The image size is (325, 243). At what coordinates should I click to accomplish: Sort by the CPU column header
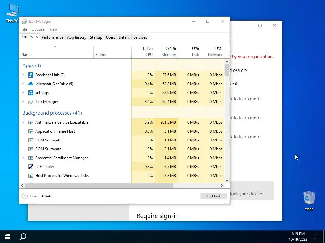click(143, 52)
